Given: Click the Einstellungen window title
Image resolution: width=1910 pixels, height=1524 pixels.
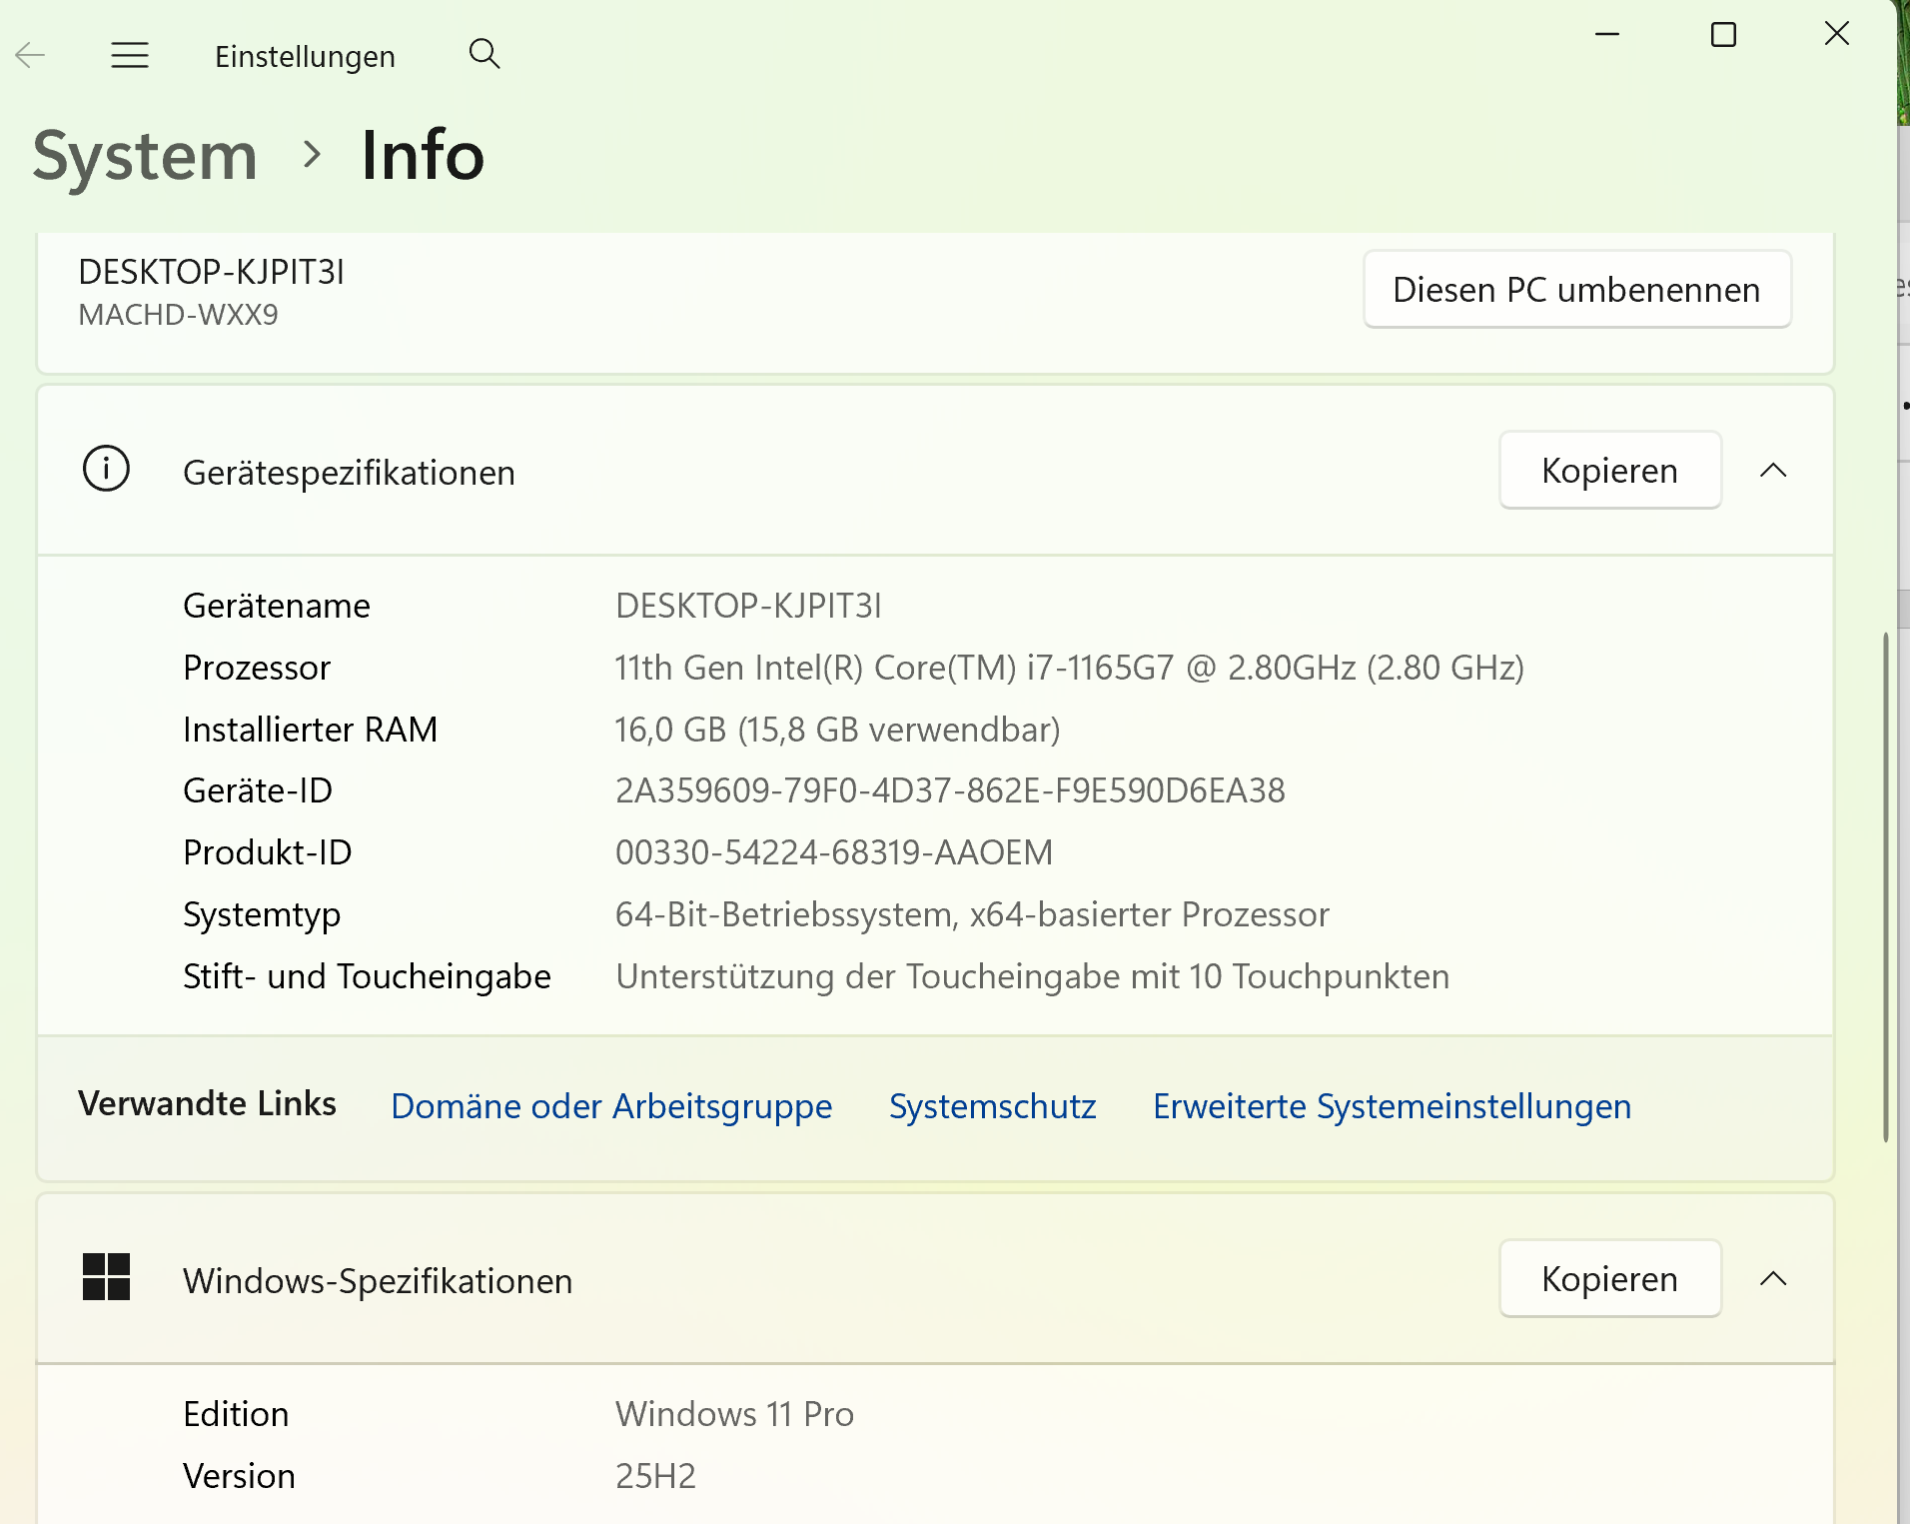Looking at the screenshot, I should pyautogui.click(x=305, y=56).
